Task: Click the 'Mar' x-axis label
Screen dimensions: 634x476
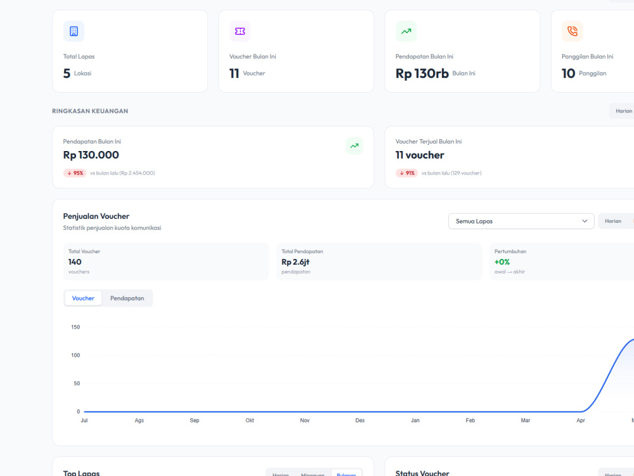Action: pos(525,421)
